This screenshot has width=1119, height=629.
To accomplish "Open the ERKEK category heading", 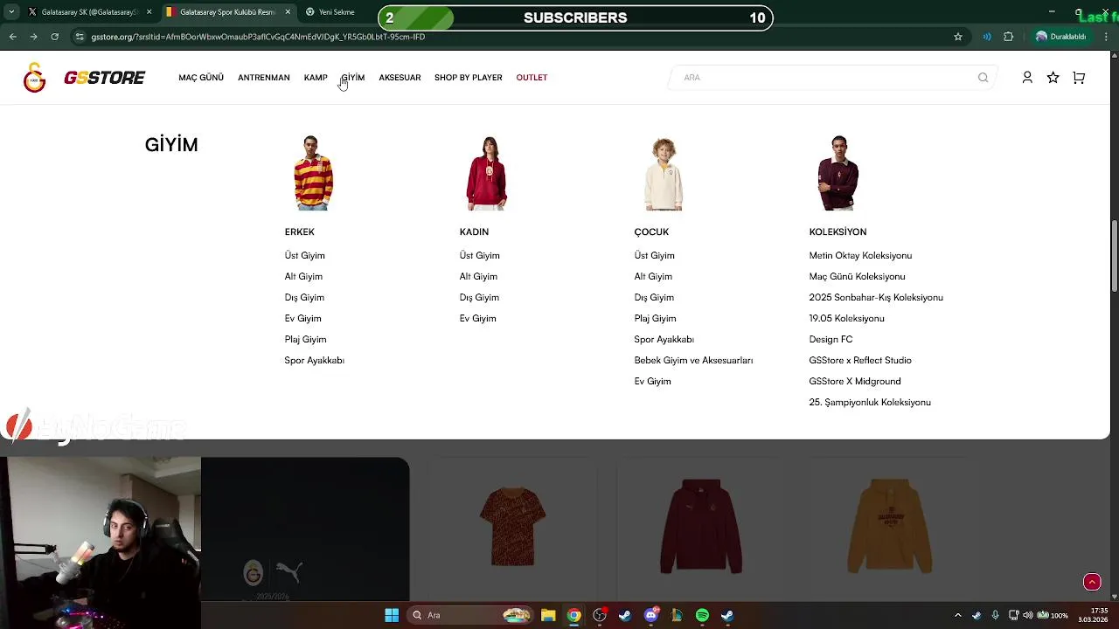I will coord(299,232).
